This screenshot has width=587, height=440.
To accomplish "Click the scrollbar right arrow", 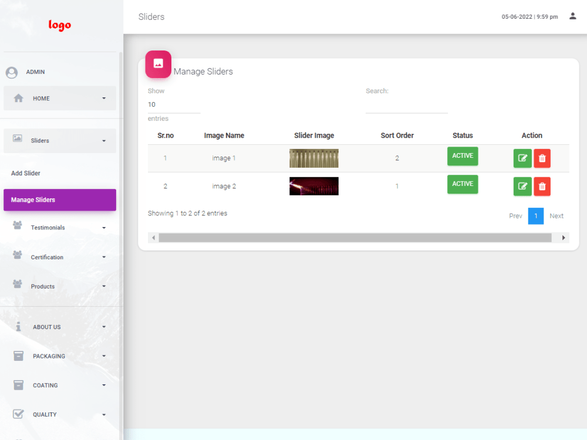I will point(564,238).
